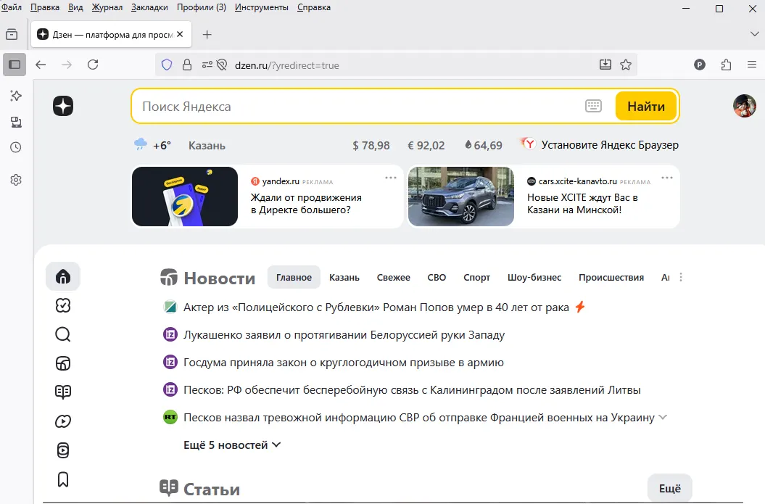Screen dimensions: 765x504
Task: Expand the Ещё 5 новостей list
Action: 227,445
